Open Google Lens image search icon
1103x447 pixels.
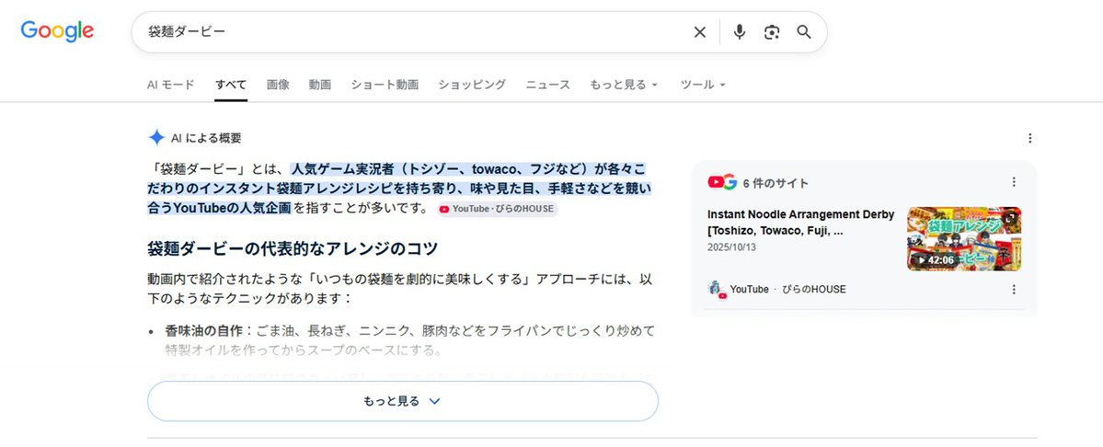coord(772,32)
